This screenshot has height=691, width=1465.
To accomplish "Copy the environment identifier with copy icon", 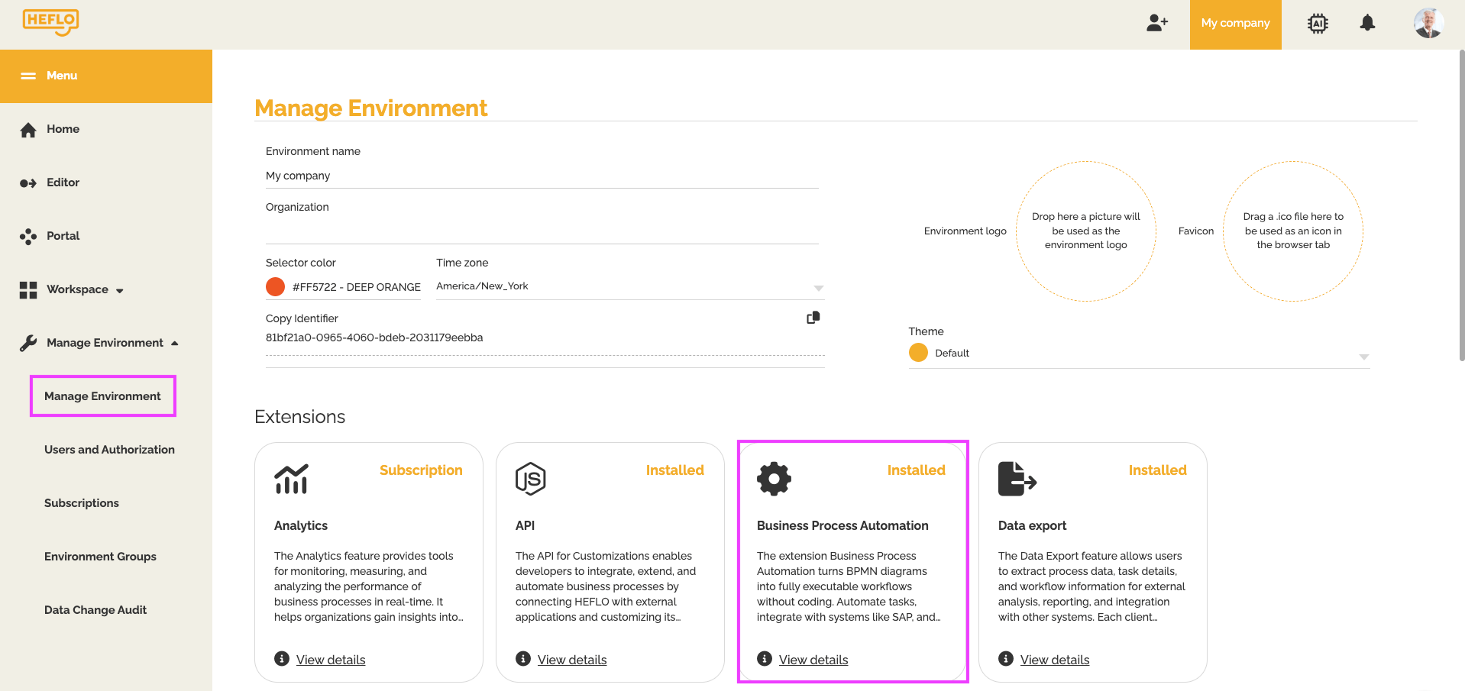I will 813,318.
